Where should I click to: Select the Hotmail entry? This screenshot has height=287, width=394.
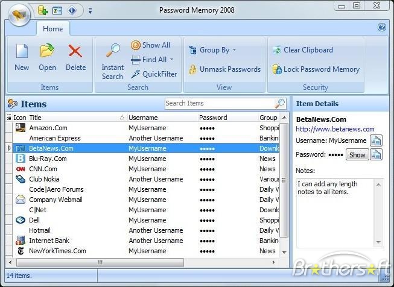click(40, 230)
